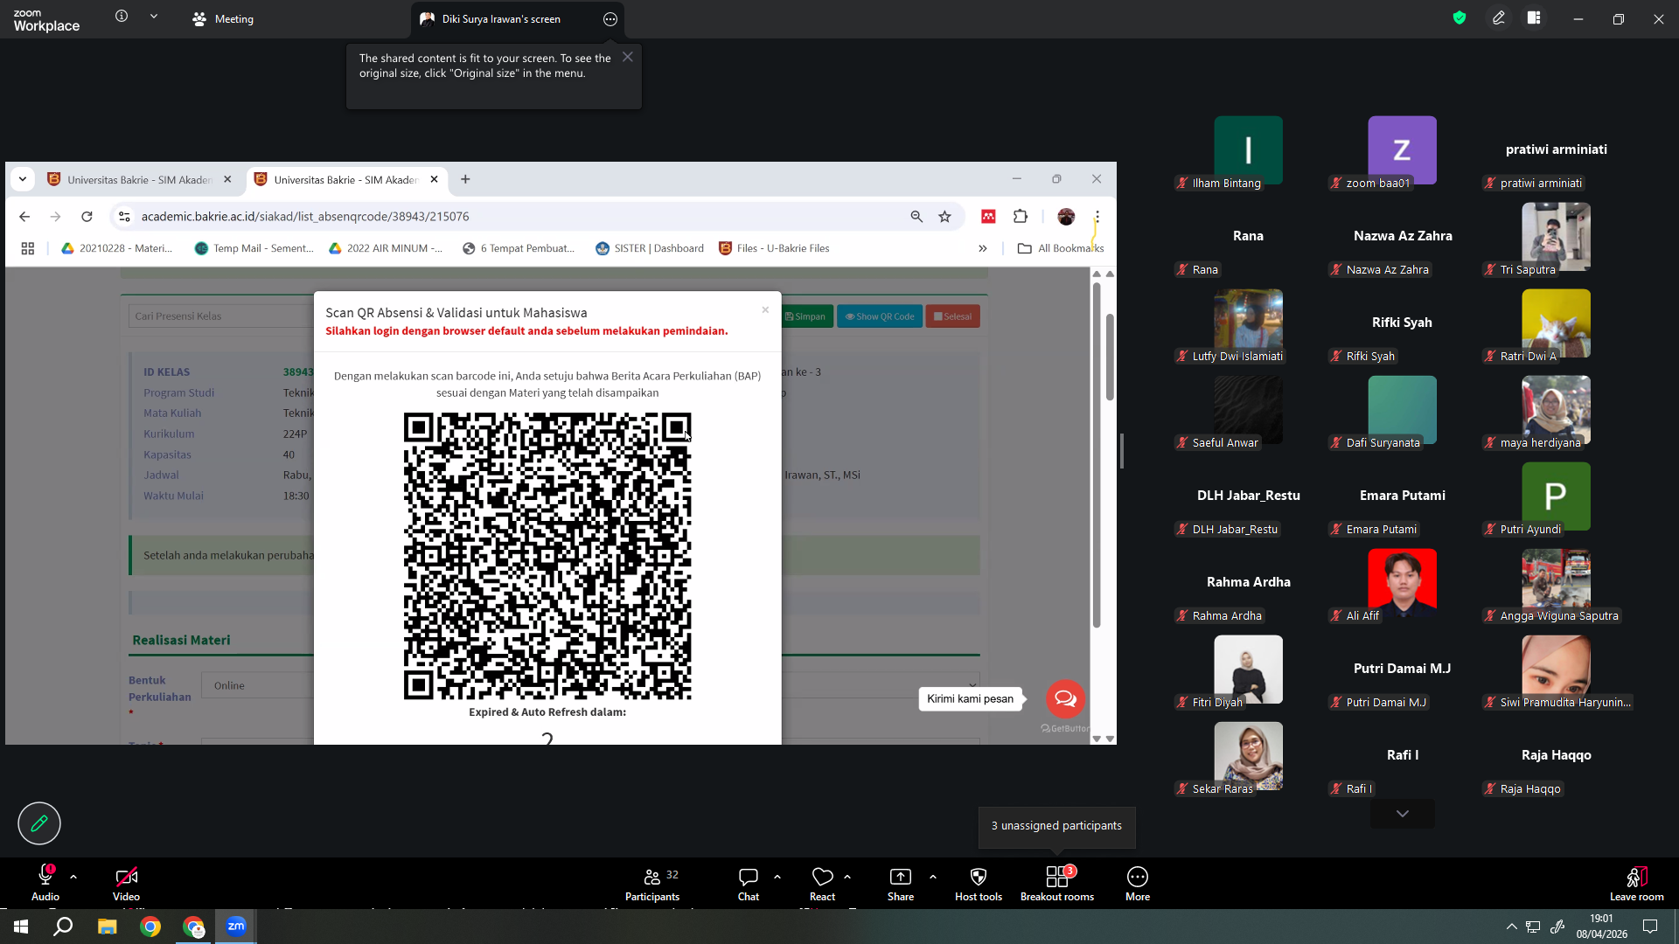Screen dimensions: 1679x944
Task: Open Zoom meeting info icon
Action: (x=122, y=17)
